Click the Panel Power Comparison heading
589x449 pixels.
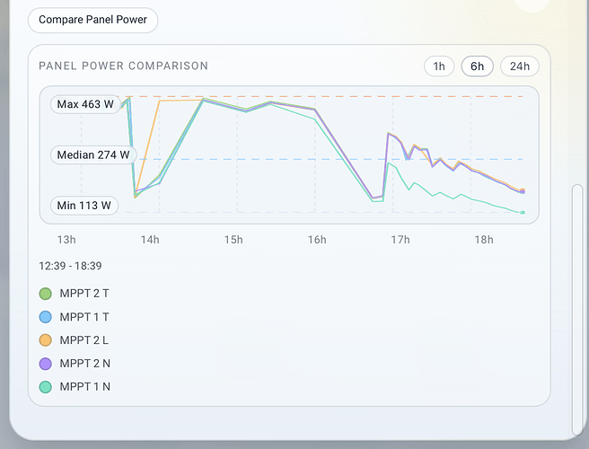(x=123, y=66)
